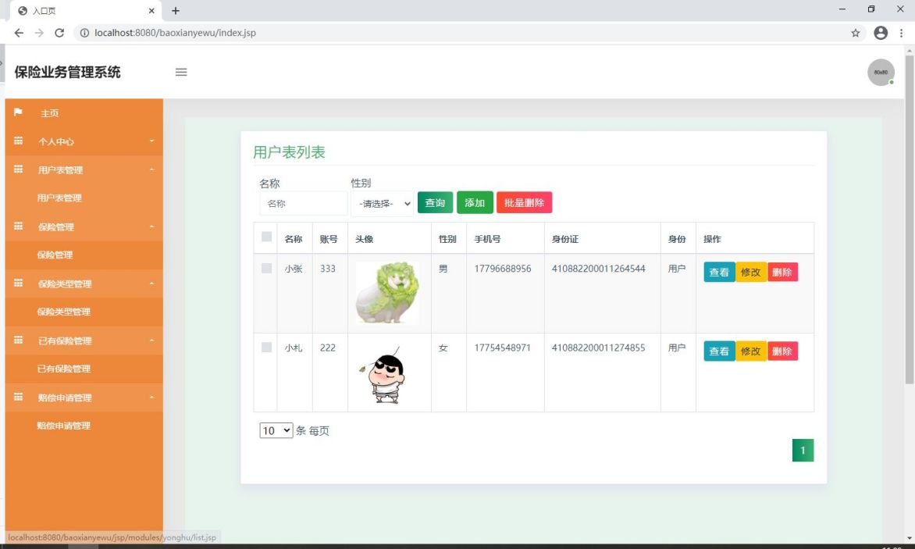Click ID number 410882200011274855
The width and height of the screenshot is (915, 549).
click(x=598, y=348)
